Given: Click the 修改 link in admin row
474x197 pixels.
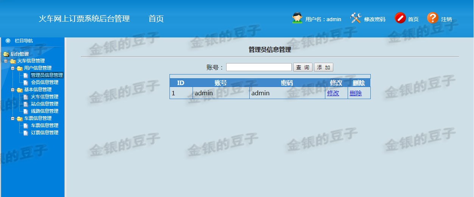Looking at the screenshot, I should (x=333, y=93).
